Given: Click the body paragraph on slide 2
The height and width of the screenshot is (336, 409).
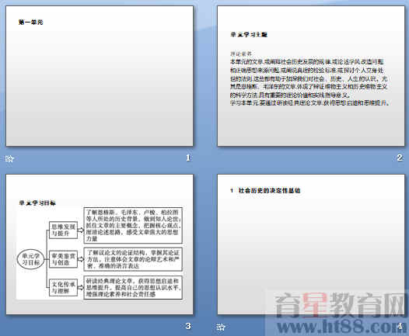Looking at the screenshot, I should click(310, 82).
